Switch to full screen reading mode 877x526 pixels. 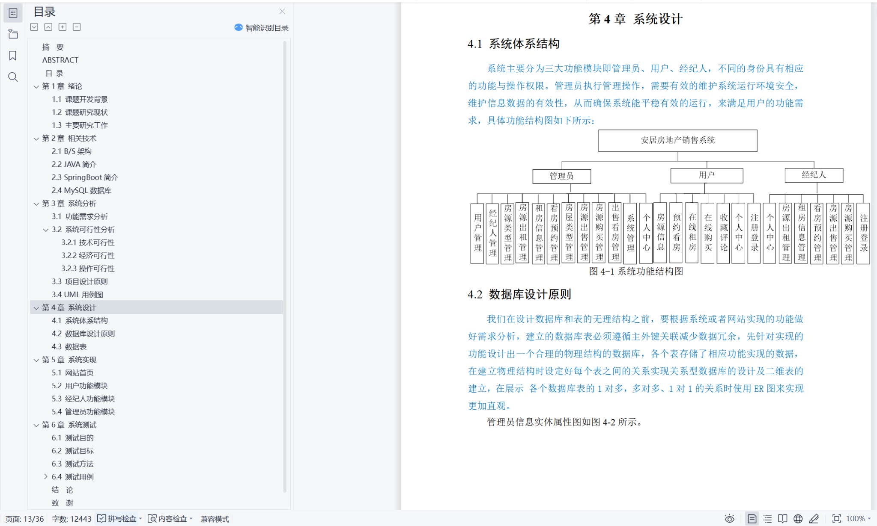836,518
